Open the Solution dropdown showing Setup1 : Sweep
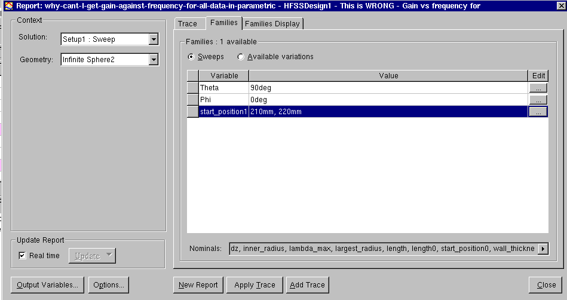Viewport: 567px width, 300px height. (110, 39)
